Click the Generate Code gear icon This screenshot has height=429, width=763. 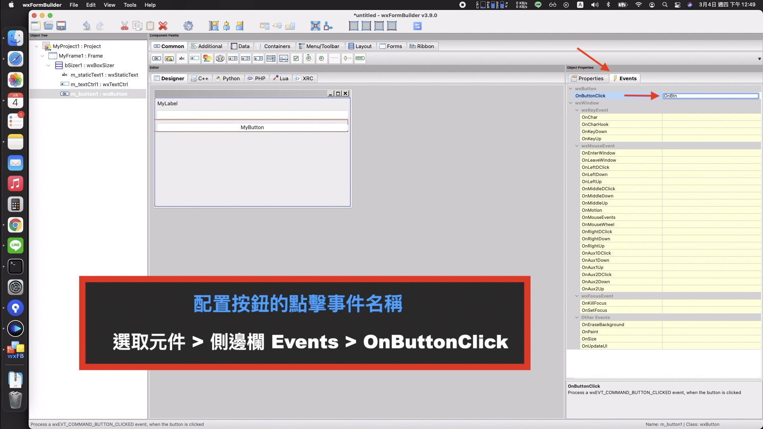[188, 26]
